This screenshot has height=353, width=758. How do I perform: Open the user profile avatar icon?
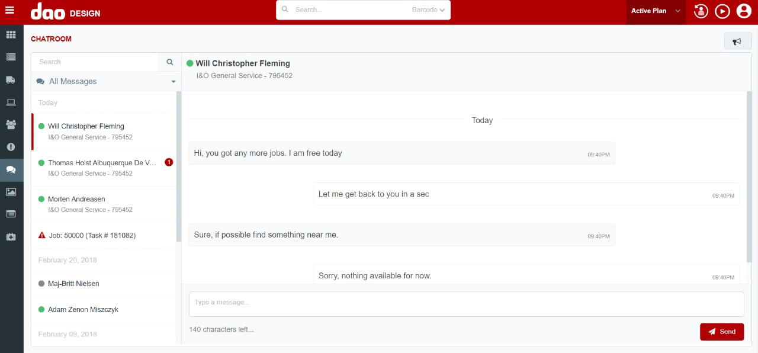click(743, 11)
